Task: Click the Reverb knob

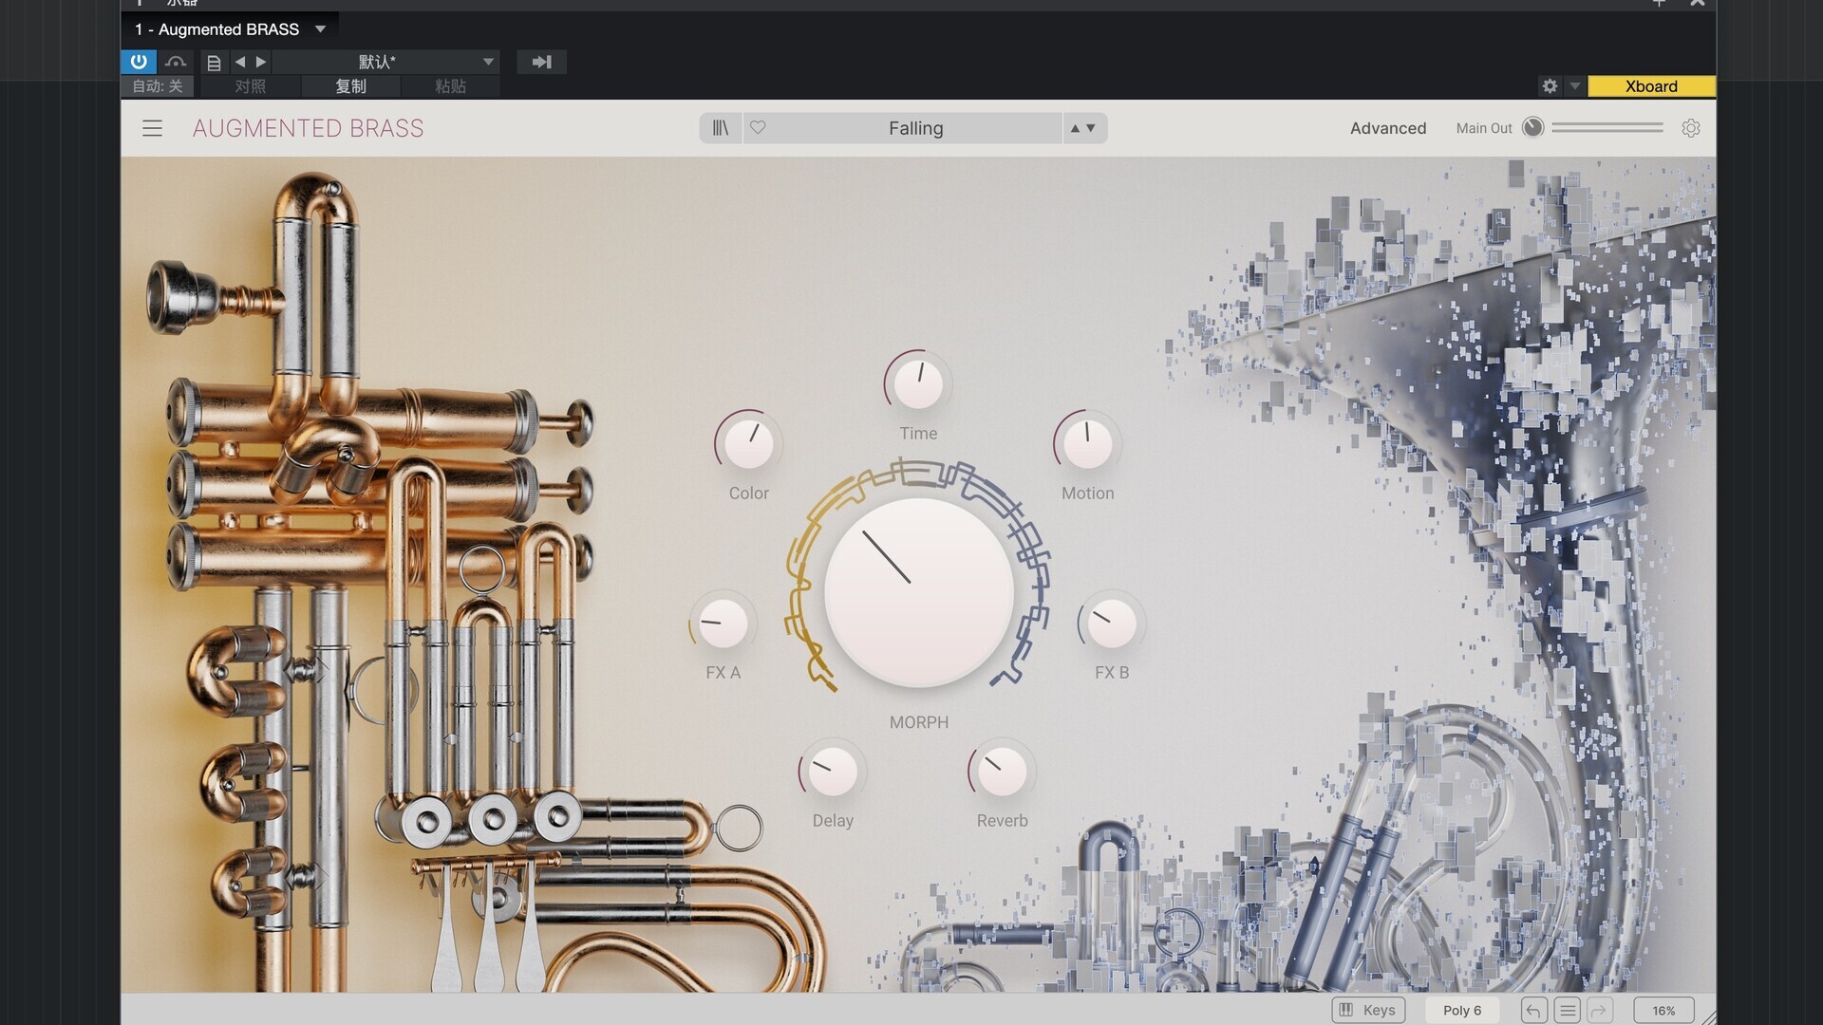Action: click(x=1002, y=771)
